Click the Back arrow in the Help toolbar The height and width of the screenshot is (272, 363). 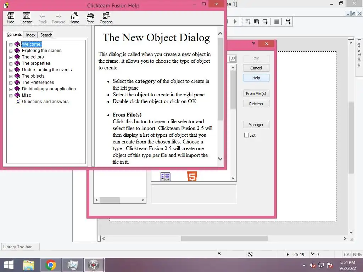(x=43, y=18)
